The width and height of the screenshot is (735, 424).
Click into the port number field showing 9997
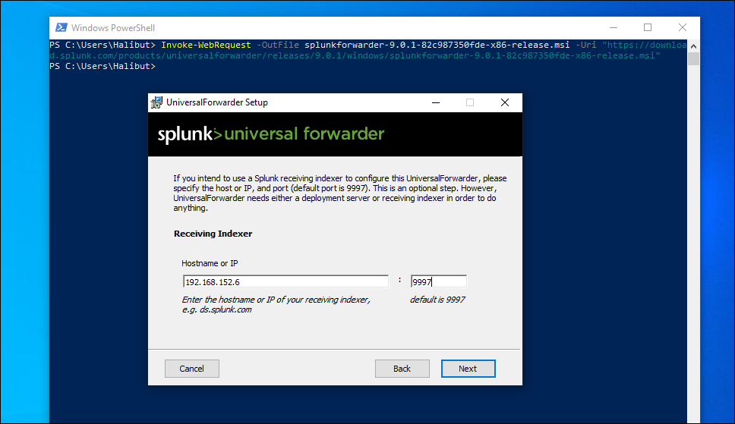438,281
